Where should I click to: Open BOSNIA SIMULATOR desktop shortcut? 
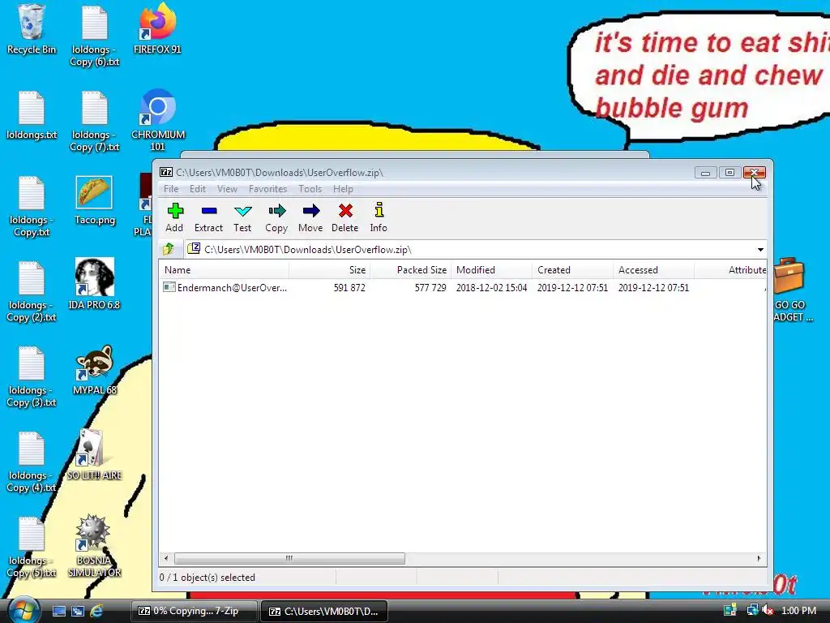point(94,546)
